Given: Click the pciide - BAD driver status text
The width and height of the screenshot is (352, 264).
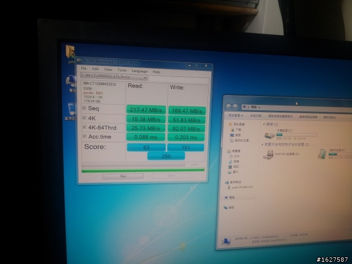Looking at the screenshot, I should 93,93.
